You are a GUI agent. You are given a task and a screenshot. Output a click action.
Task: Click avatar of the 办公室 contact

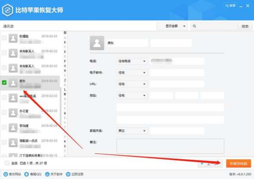click(13, 113)
